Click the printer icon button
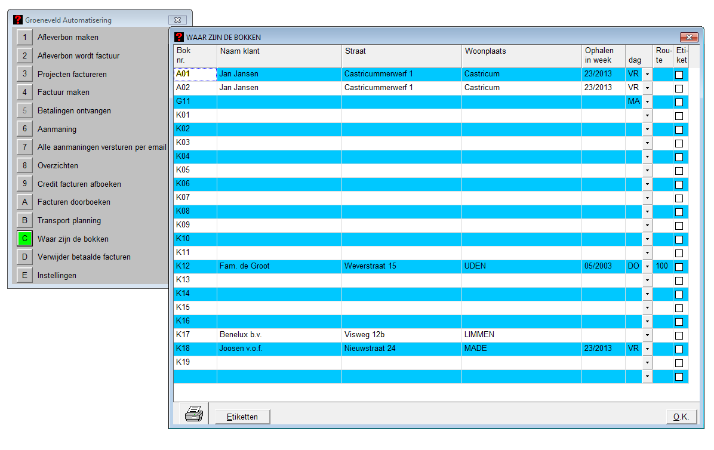Screen dimensions: 714x450 (194, 414)
